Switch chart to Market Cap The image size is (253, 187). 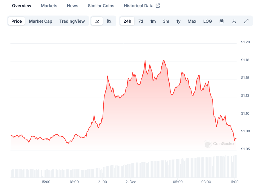pos(41,21)
